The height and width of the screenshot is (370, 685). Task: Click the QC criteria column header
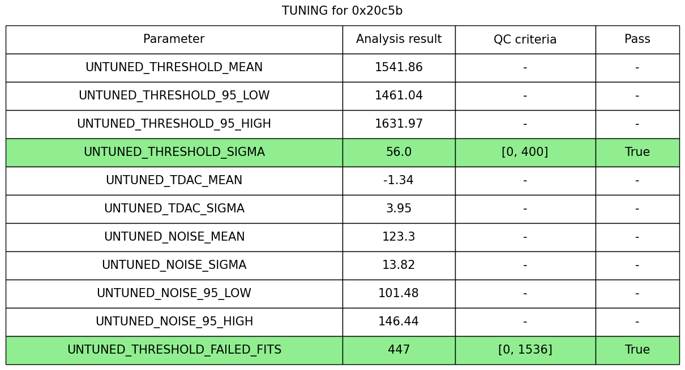pyautogui.click(x=525, y=40)
